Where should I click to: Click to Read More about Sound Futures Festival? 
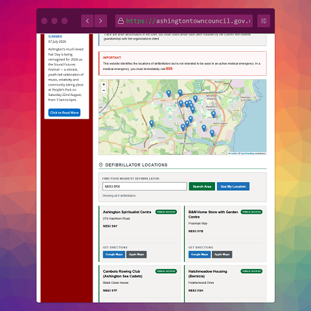(x=64, y=113)
